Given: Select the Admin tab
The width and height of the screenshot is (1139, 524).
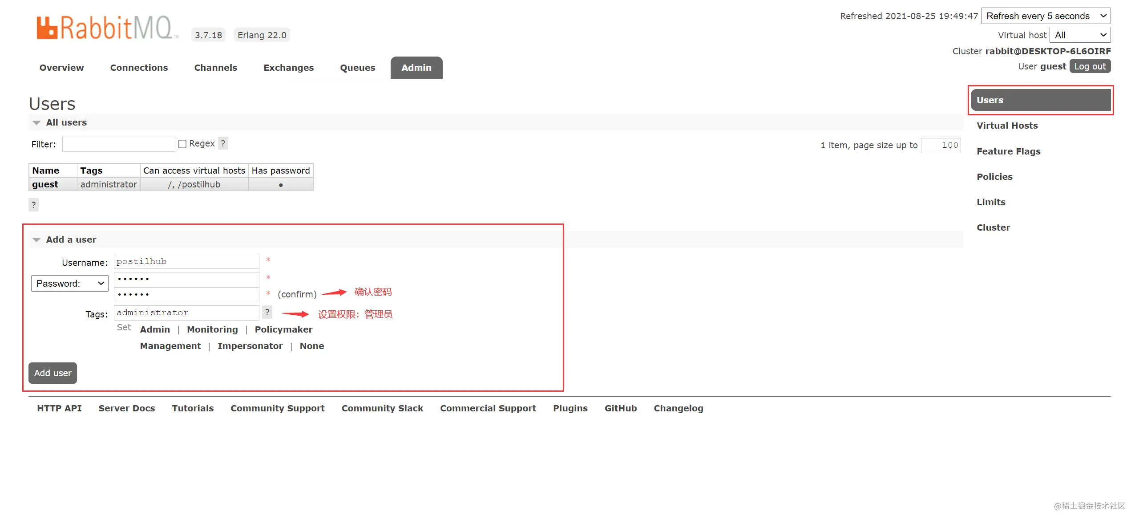Looking at the screenshot, I should (x=416, y=68).
